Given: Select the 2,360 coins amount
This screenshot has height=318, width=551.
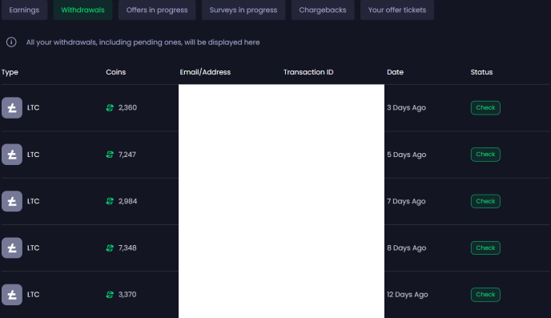Looking at the screenshot, I should (127, 107).
